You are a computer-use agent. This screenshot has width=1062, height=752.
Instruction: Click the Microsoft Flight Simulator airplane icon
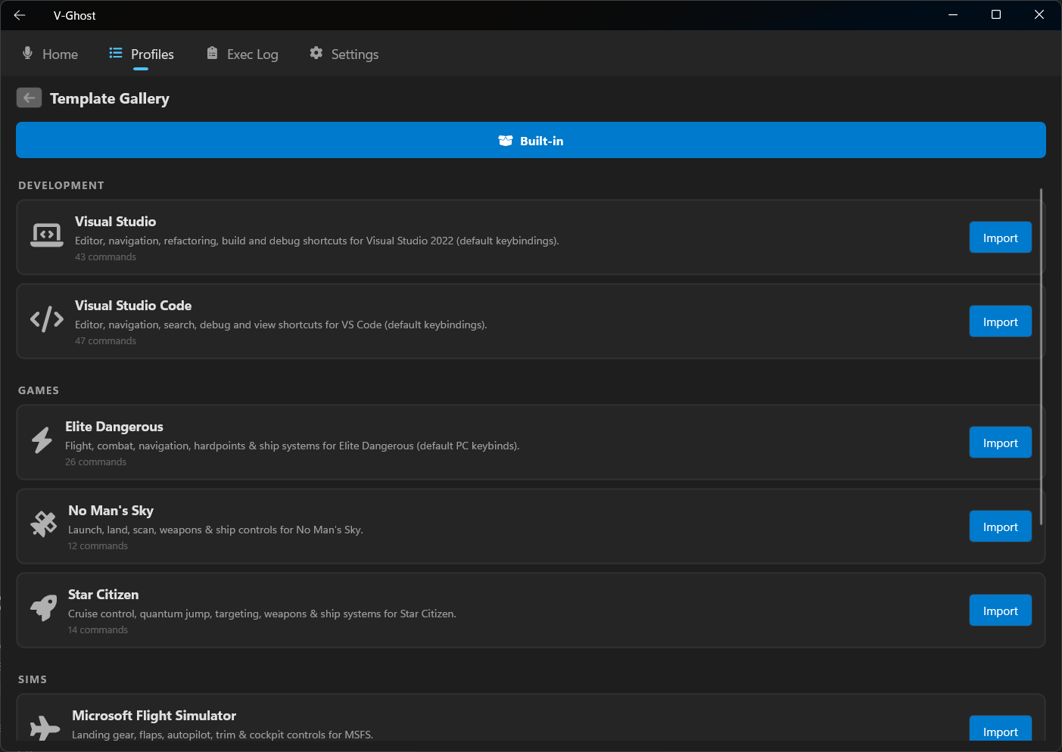[x=45, y=728]
